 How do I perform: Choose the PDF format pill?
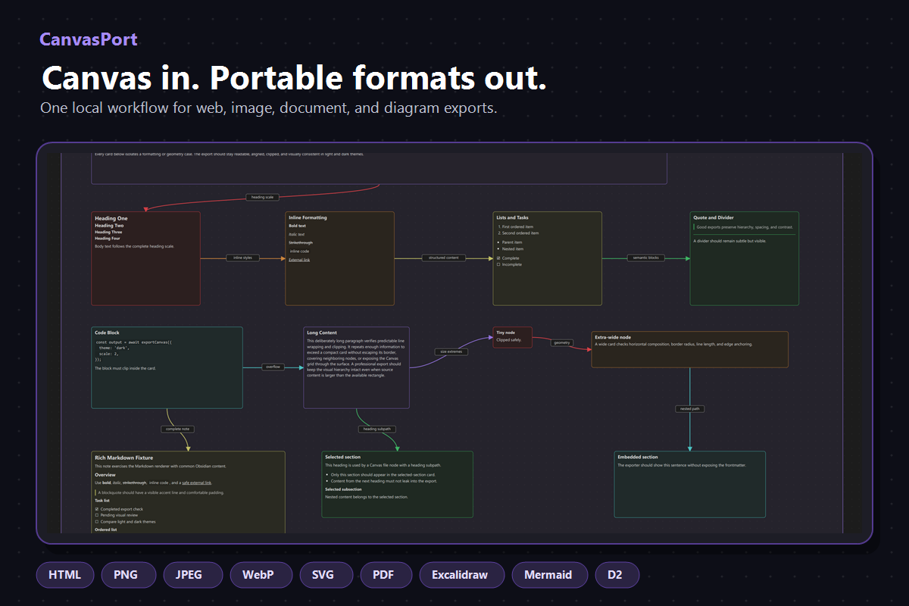tap(386, 574)
